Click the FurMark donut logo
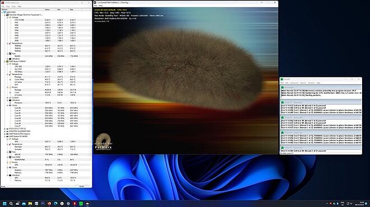The height and width of the screenshot is (207, 370). (x=103, y=139)
